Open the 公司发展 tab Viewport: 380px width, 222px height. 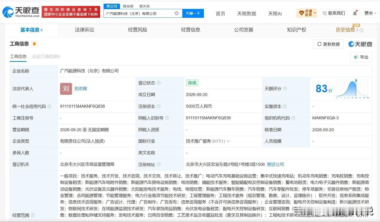click(x=243, y=30)
